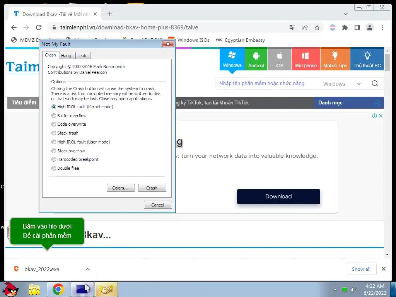The width and height of the screenshot is (396, 297).
Task: Expand the tab search chevron
Action: pos(346,14)
